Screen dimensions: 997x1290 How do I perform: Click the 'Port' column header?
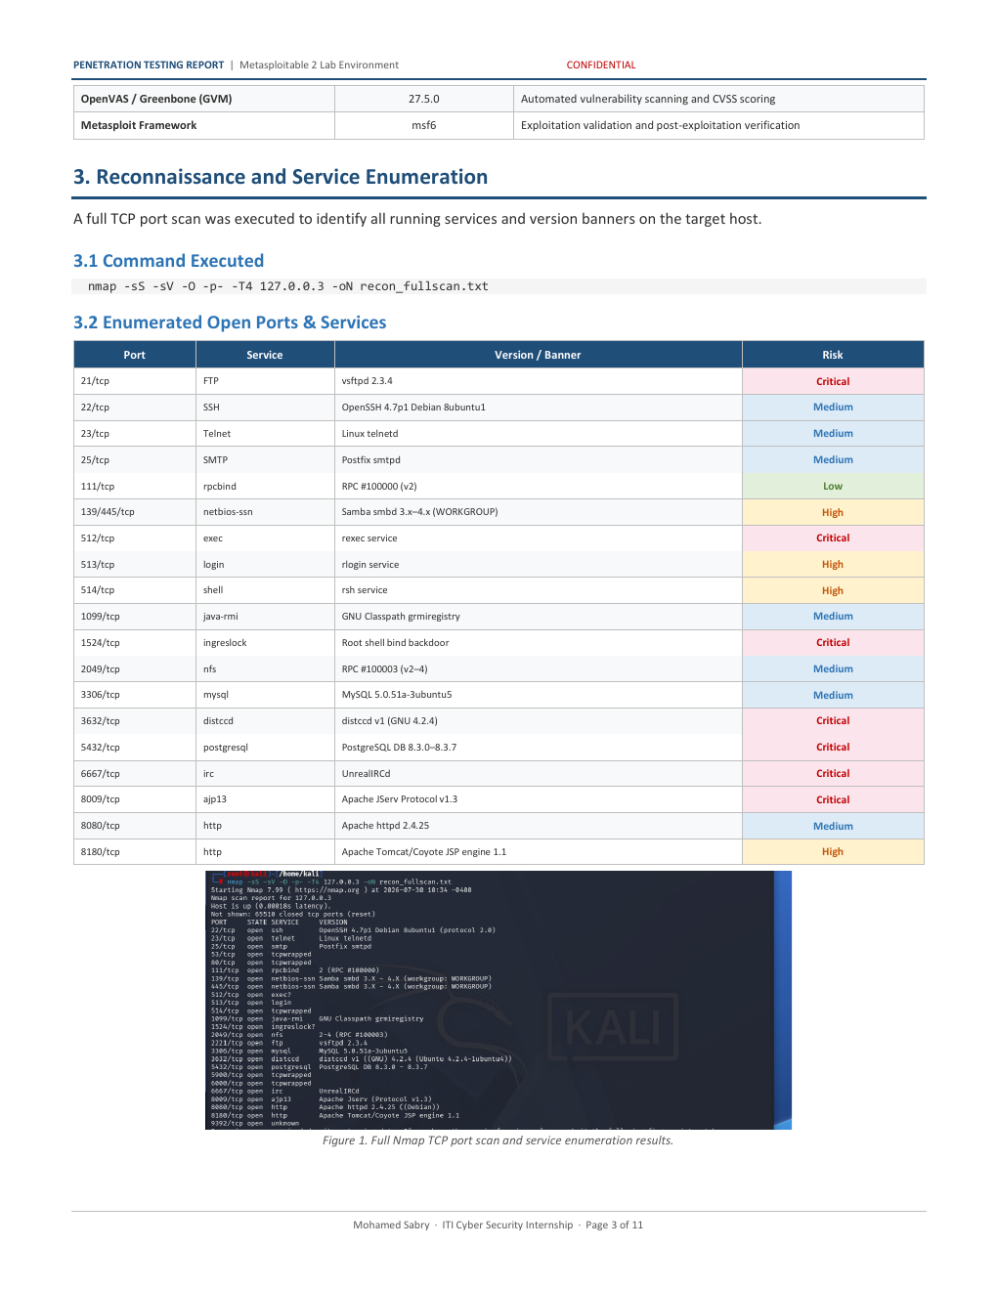pyautogui.click(x=135, y=355)
